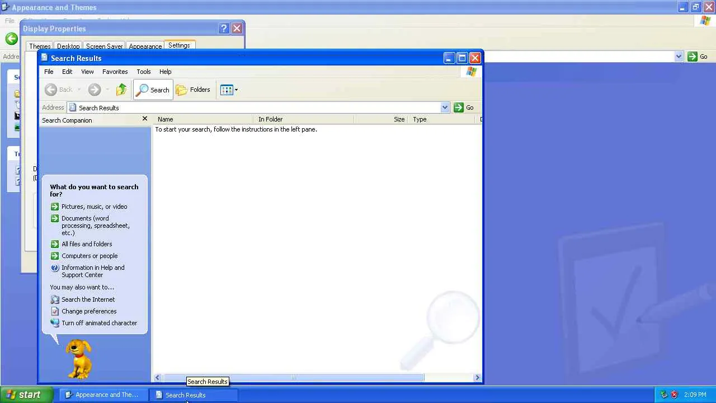Open the File menu in Search Results

(x=49, y=72)
